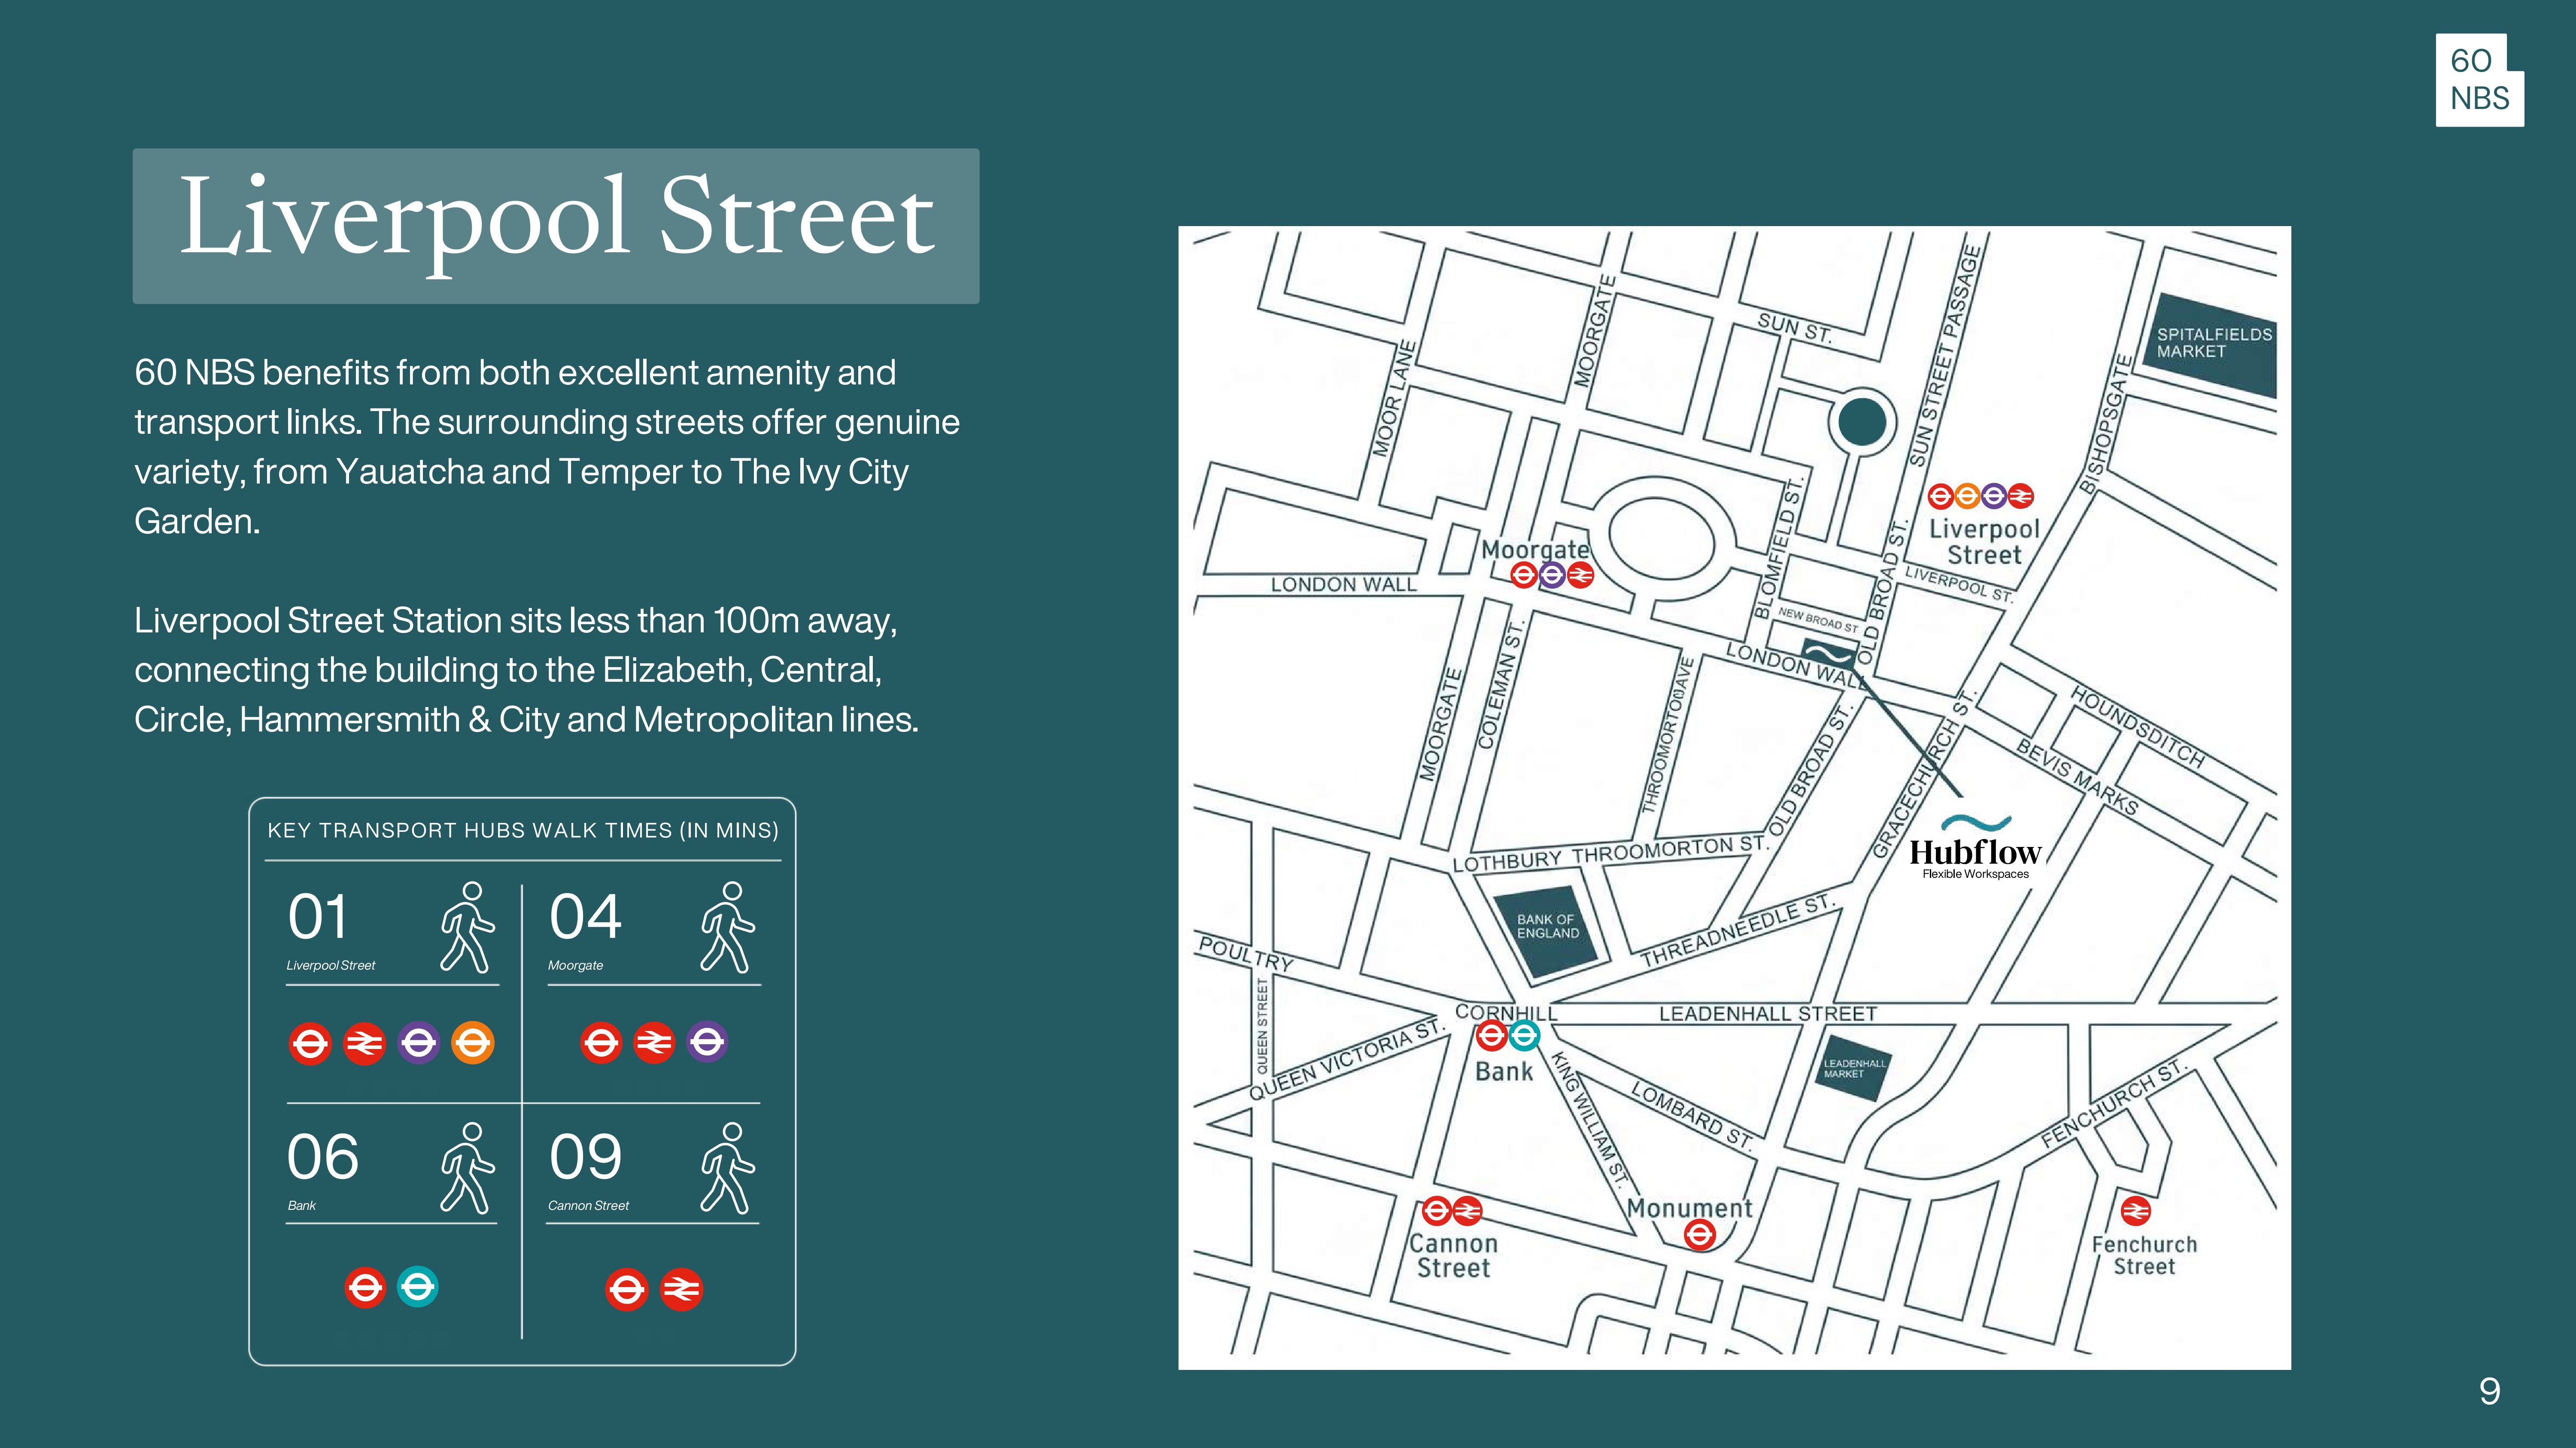Click the walking figure icon beside 06
Viewport: 2576px width, 1448px height.
(x=468, y=1168)
